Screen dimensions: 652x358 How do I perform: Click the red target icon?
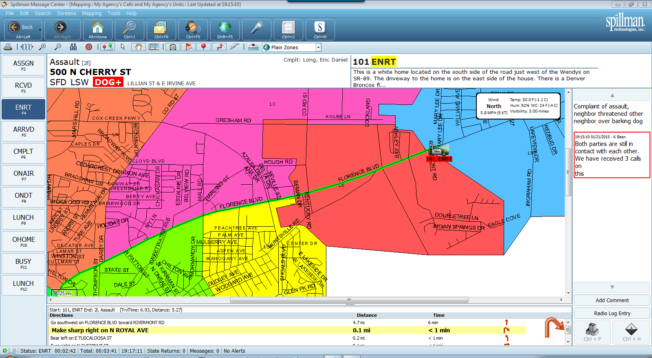click(89, 47)
